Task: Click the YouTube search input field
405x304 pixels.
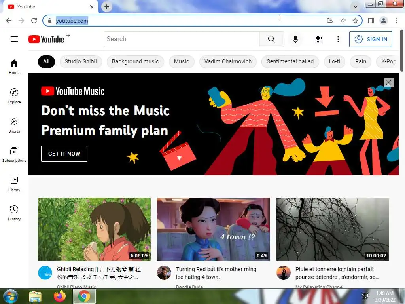Action: (x=182, y=39)
